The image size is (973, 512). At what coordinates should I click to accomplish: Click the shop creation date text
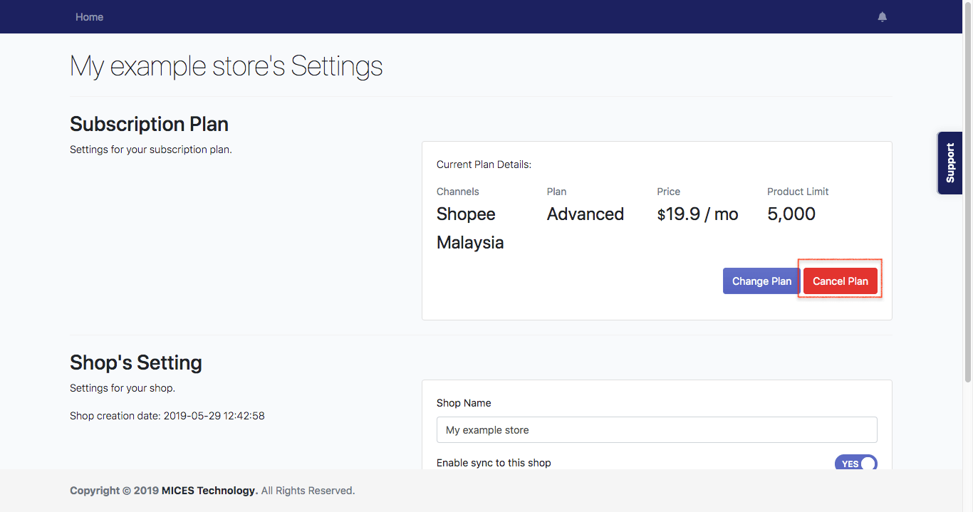pyautogui.click(x=167, y=416)
